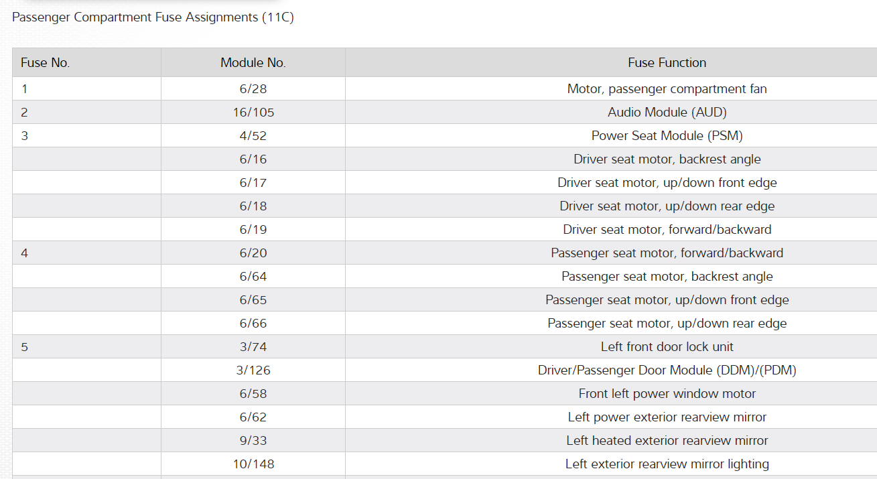
Task: Click module number 10/148 cell
Action: tap(253, 464)
